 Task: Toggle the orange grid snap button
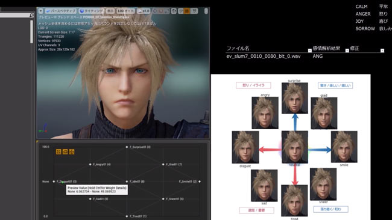(x=186, y=11)
